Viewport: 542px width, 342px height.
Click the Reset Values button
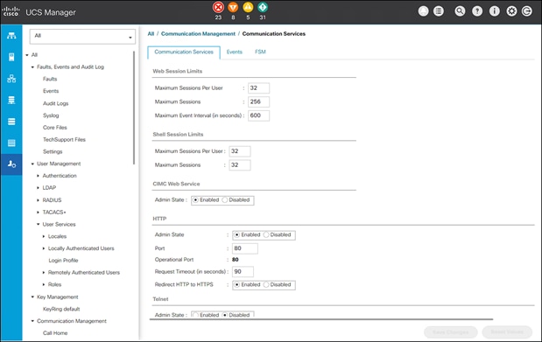(x=507, y=332)
